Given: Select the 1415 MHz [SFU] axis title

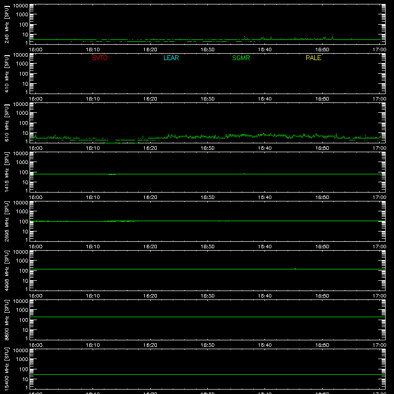Looking at the screenshot, I should pyautogui.click(x=6, y=172).
